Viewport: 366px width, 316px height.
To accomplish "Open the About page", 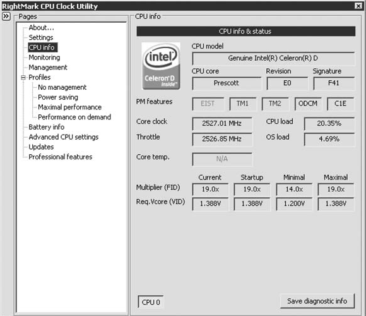I will [x=41, y=28].
